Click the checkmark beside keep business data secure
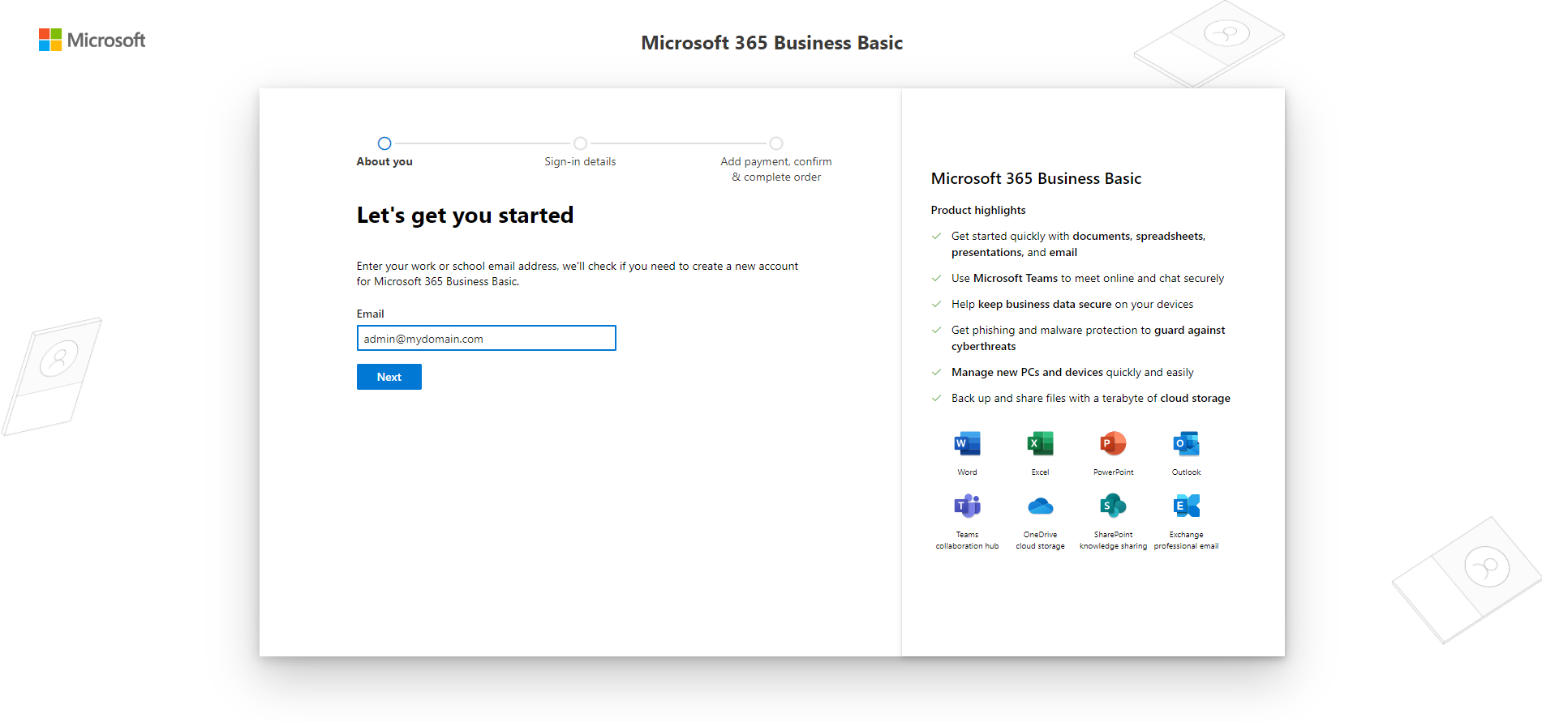 coord(936,304)
